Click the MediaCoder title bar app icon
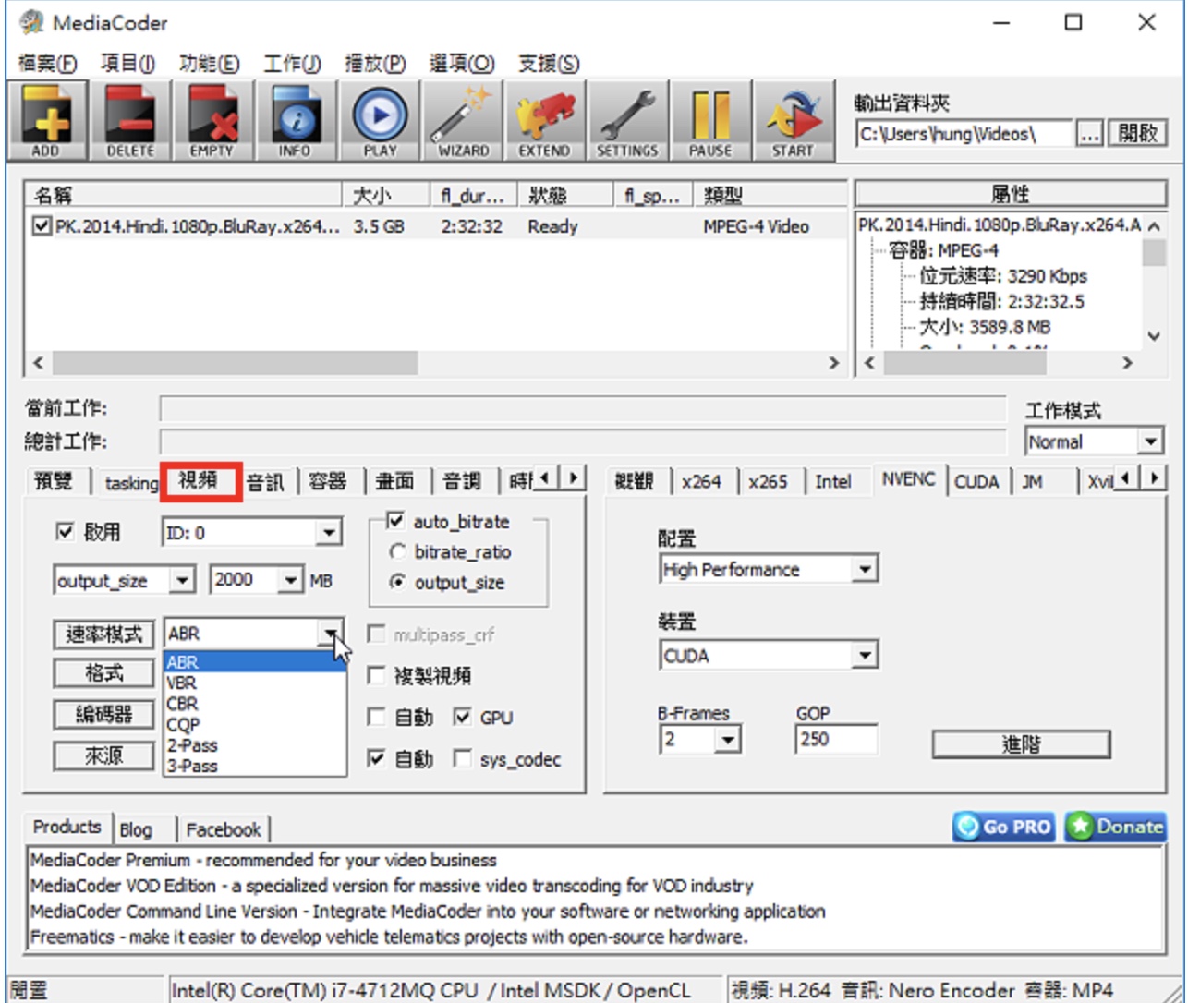Image resolution: width=1188 pixels, height=1003 pixels. (x=30, y=22)
